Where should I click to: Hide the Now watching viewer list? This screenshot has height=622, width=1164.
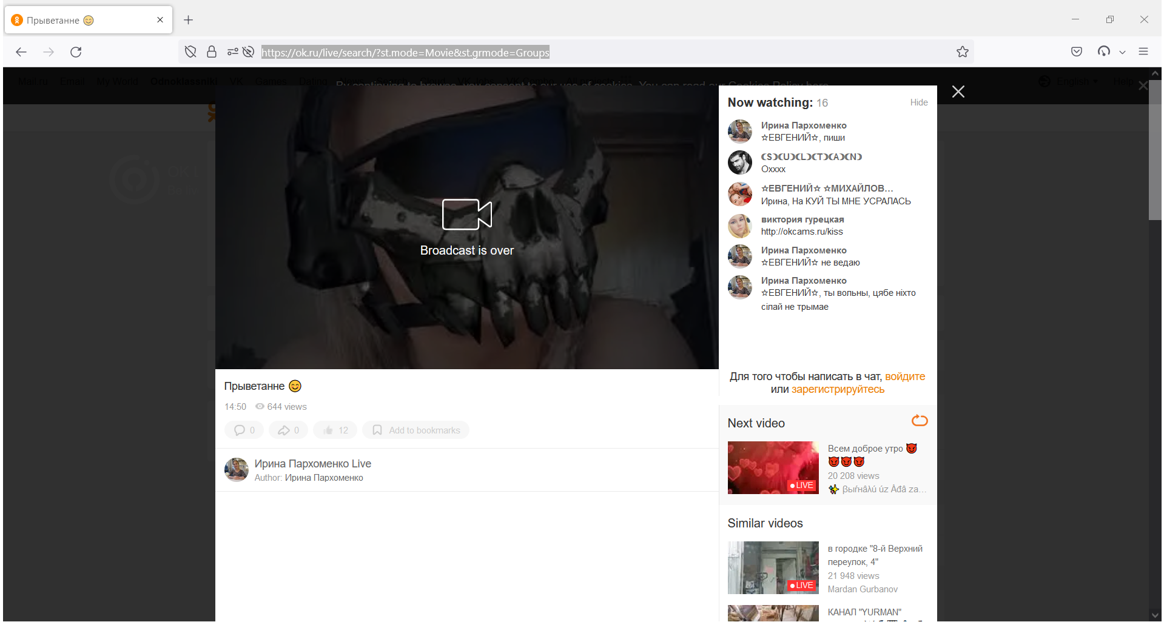tap(918, 102)
